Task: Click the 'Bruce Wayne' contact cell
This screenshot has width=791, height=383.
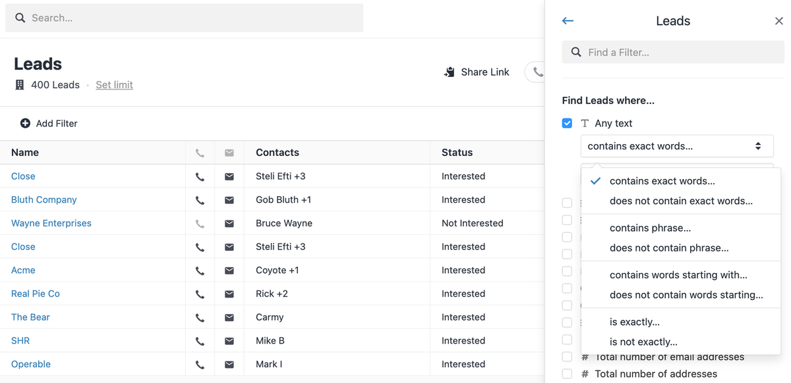Action: 284,224
